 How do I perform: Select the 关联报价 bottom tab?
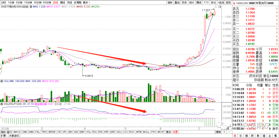14,136
